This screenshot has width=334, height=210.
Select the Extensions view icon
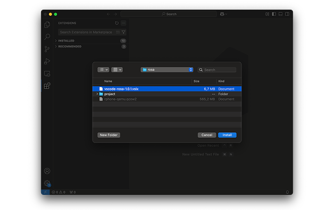point(47,86)
